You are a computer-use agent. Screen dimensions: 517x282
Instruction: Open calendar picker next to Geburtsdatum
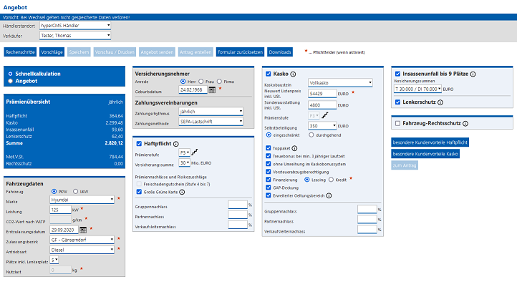point(212,90)
